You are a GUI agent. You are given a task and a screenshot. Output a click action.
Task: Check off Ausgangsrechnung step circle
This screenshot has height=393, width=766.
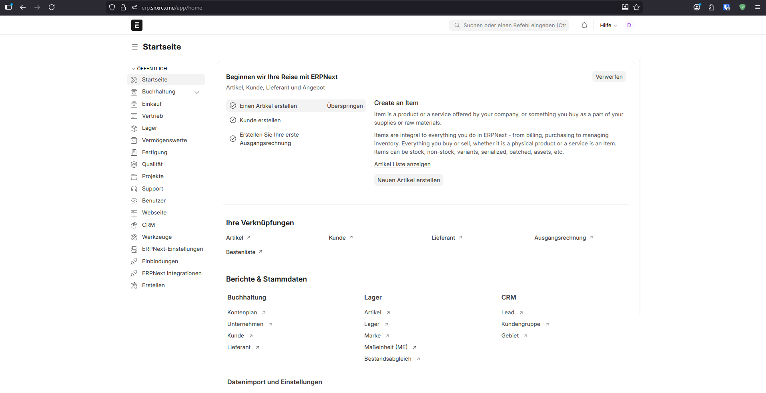233,139
